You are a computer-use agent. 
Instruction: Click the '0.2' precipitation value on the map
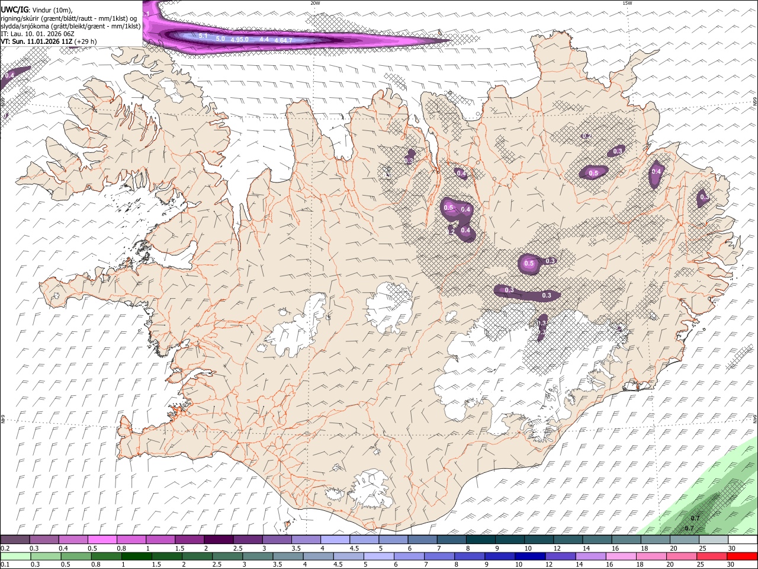[587, 136]
